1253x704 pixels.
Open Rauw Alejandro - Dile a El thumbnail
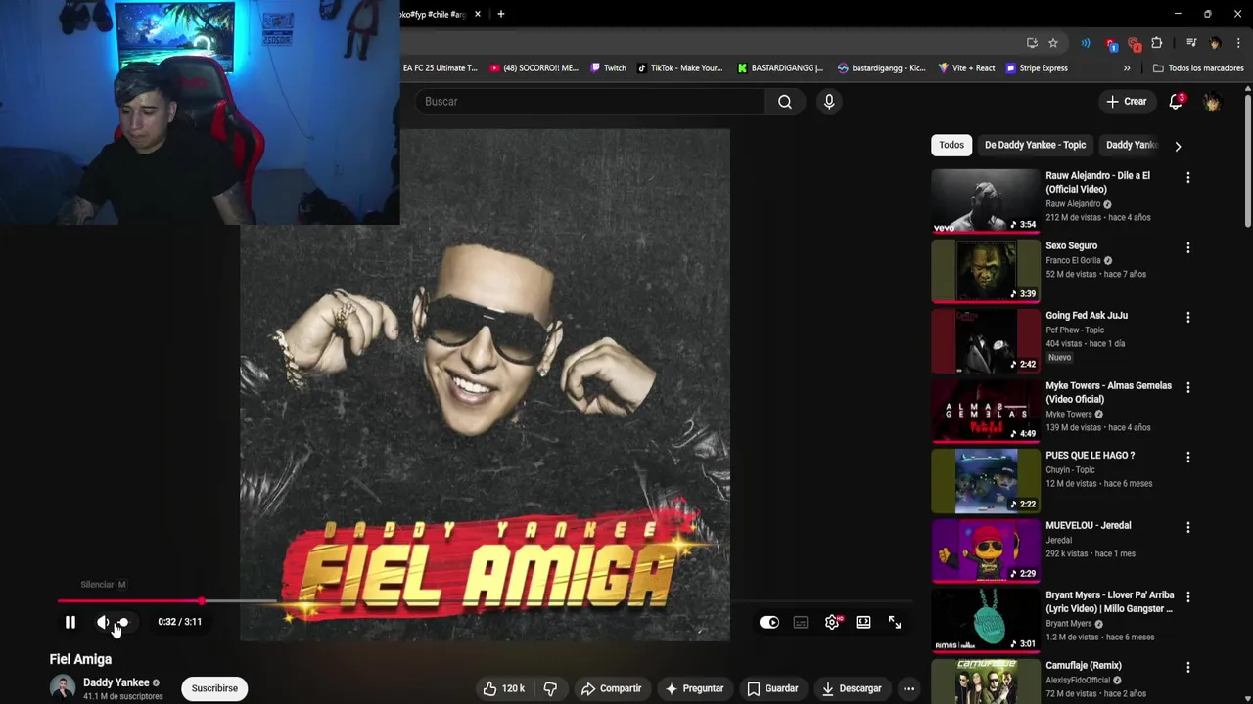(985, 200)
